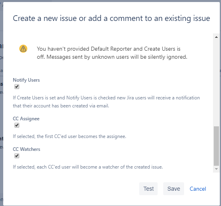Cancel the dialog via Cancel link
221x206 pixels.
[x=198, y=189]
